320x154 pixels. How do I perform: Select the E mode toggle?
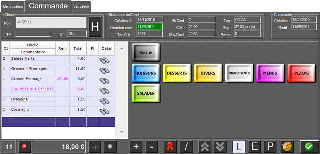click(x=254, y=146)
